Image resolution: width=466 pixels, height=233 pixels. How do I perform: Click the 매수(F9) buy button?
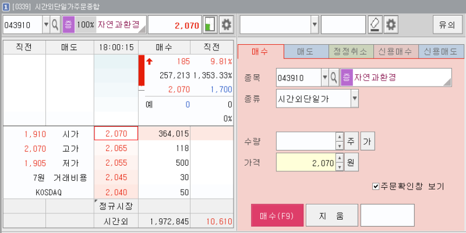pos(277,215)
